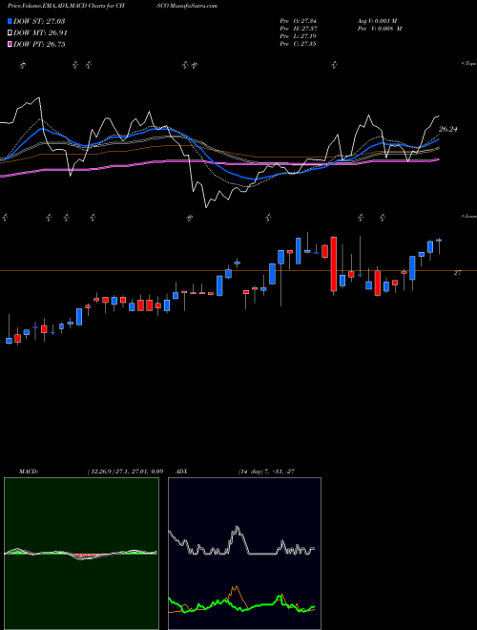Screen dimensions: 477x630
Task: Click the 'ADX' panel heading
Action: (181, 472)
